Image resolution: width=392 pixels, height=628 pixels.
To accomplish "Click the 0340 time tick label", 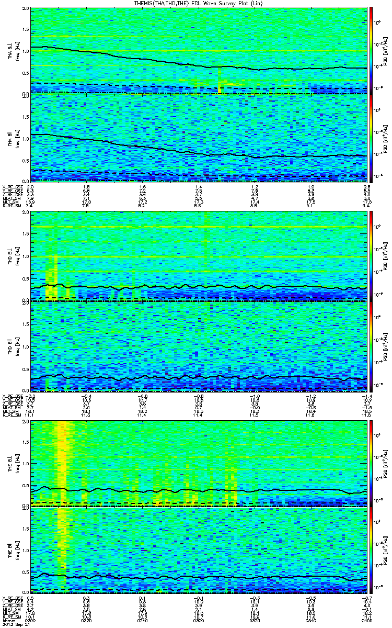I will click(x=311, y=621).
